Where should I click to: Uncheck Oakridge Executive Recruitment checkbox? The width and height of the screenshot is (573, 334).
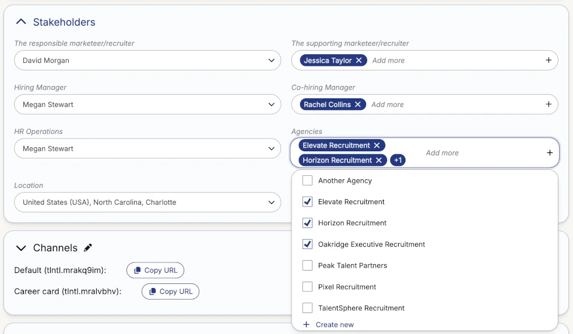click(x=307, y=244)
